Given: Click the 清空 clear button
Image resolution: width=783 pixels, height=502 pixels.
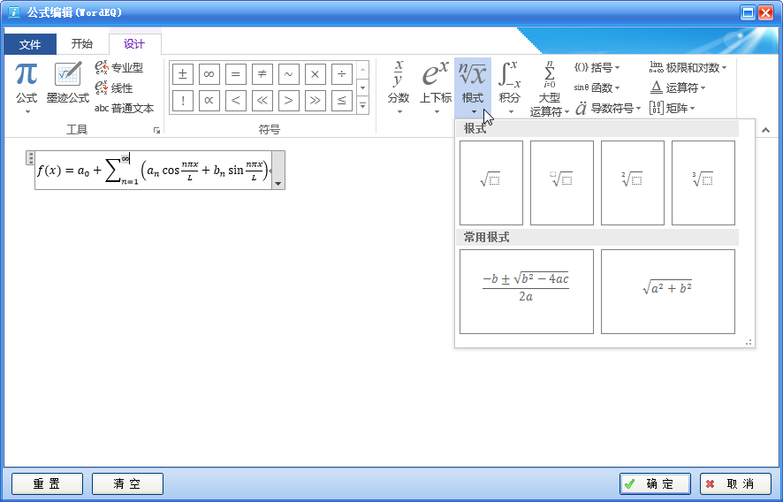Looking at the screenshot, I should click(127, 483).
